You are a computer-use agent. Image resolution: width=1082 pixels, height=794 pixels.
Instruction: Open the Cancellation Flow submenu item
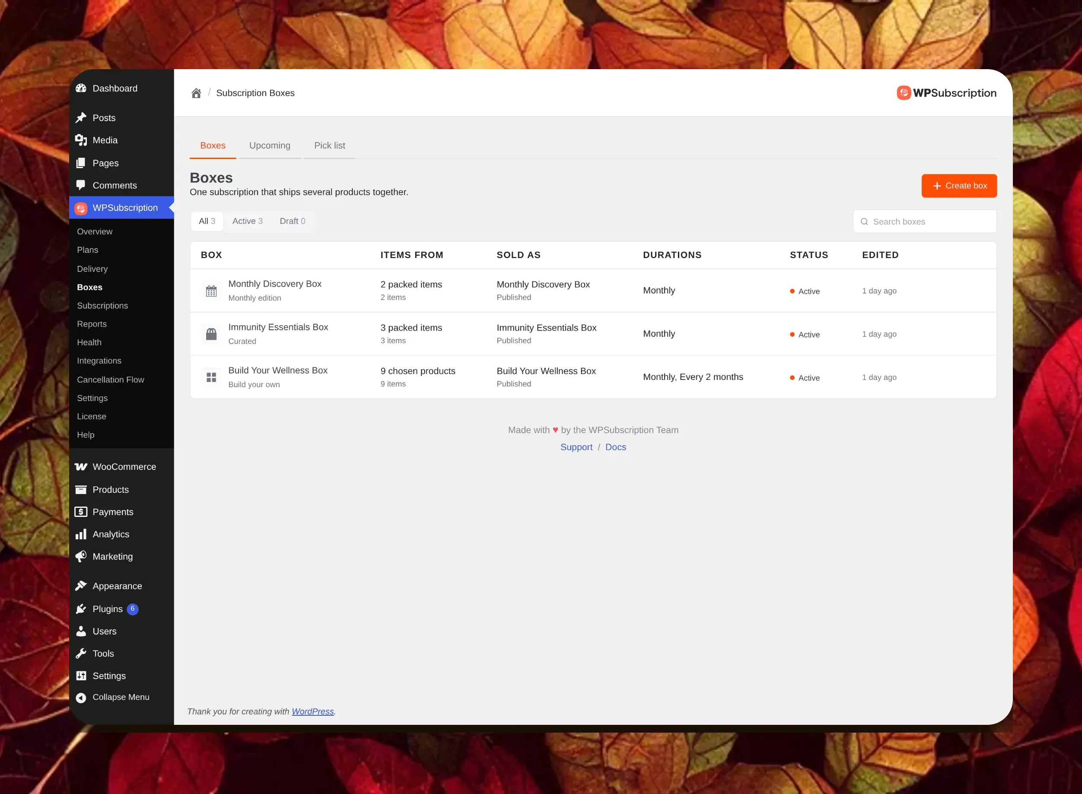[x=111, y=379]
